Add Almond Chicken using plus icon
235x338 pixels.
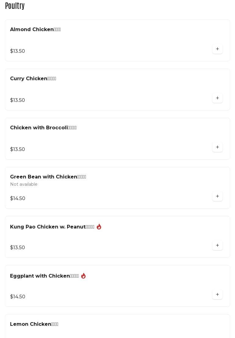(217, 49)
